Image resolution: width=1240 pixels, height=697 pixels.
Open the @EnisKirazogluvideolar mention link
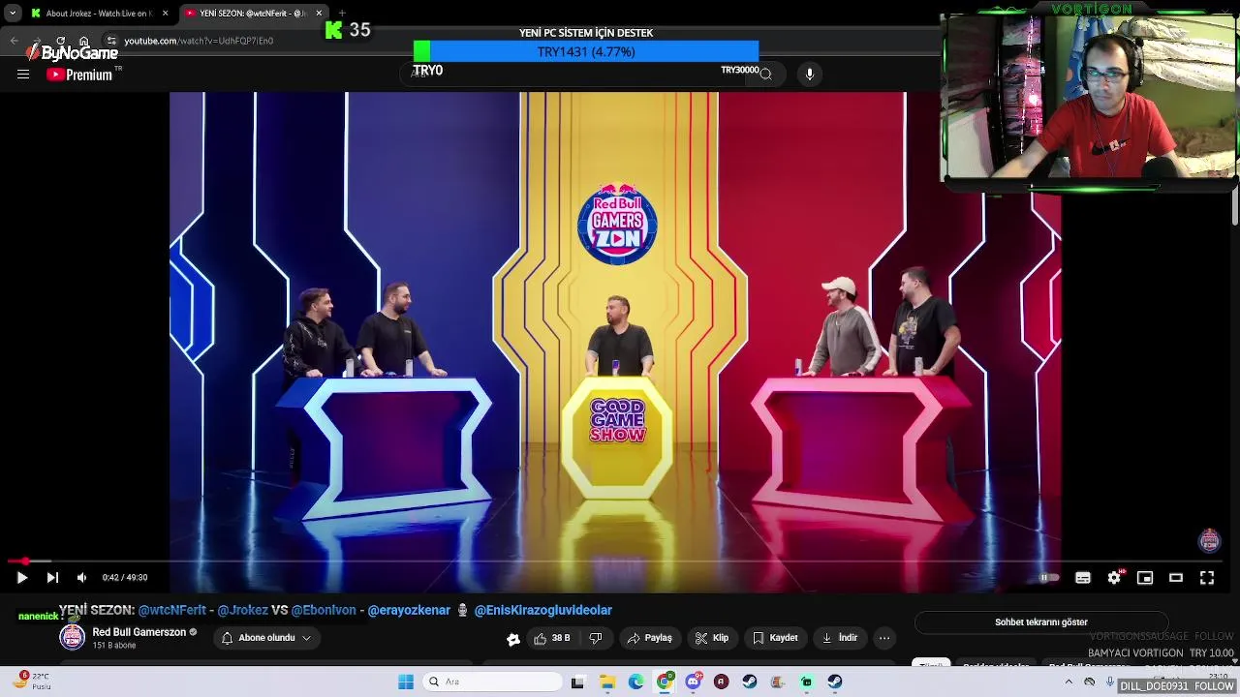click(542, 610)
